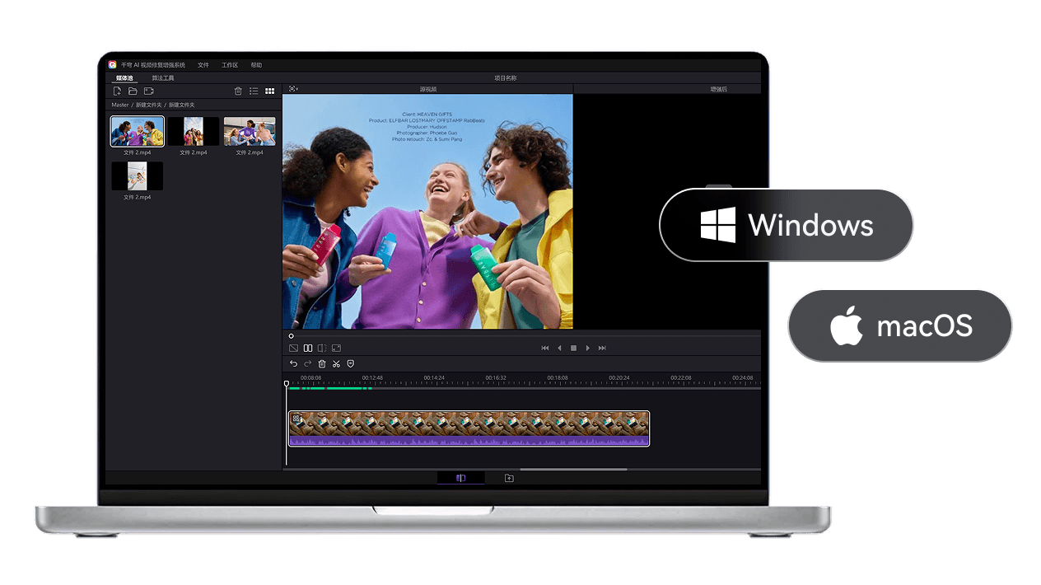Select the scissors cut tool
1041x585 pixels.
pyautogui.click(x=336, y=364)
